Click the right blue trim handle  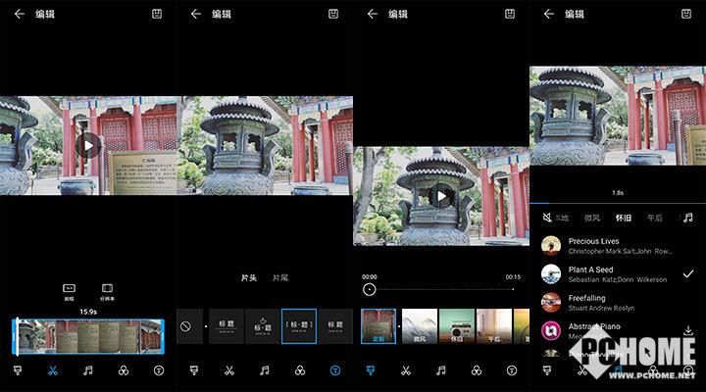161,337
